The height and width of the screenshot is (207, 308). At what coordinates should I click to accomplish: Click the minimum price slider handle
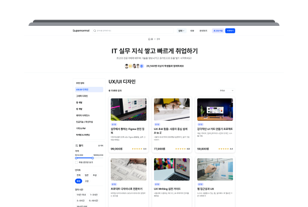coord(76,158)
